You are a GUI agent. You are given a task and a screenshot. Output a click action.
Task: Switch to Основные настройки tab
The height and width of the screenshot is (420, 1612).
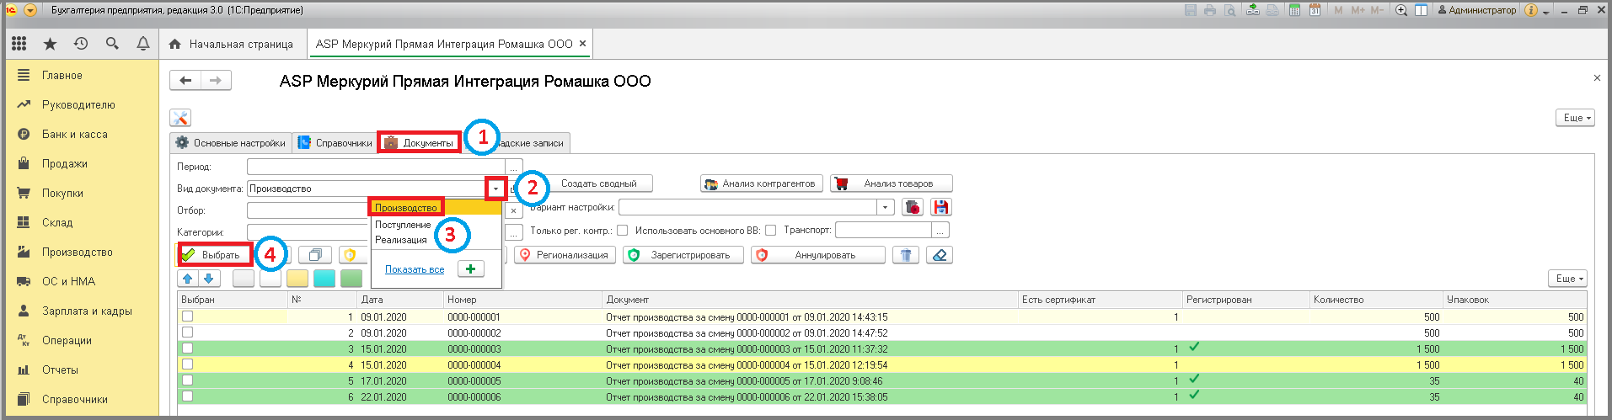point(230,143)
